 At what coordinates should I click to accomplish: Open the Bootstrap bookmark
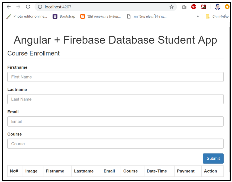pyautogui.click(x=64, y=16)
